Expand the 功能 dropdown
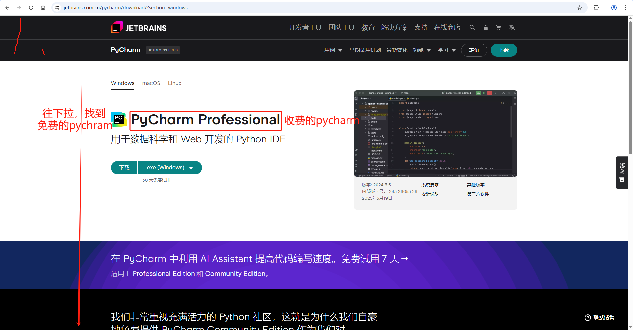 click(422, 50)
